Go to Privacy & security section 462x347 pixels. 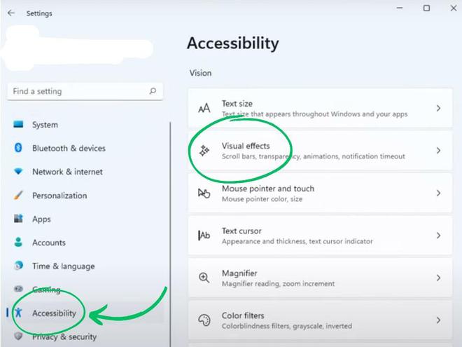tap(64, 336)
